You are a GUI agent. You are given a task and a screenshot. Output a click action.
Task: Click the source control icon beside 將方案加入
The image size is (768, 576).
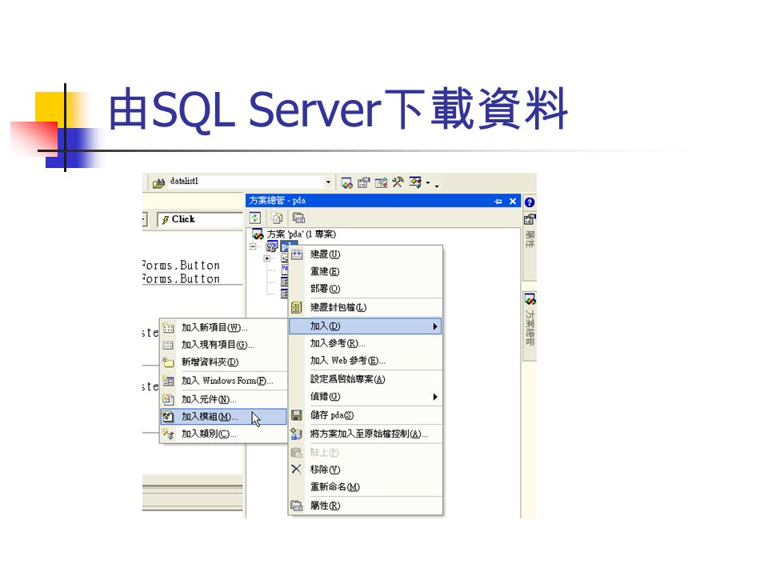(x=296, y=434)
